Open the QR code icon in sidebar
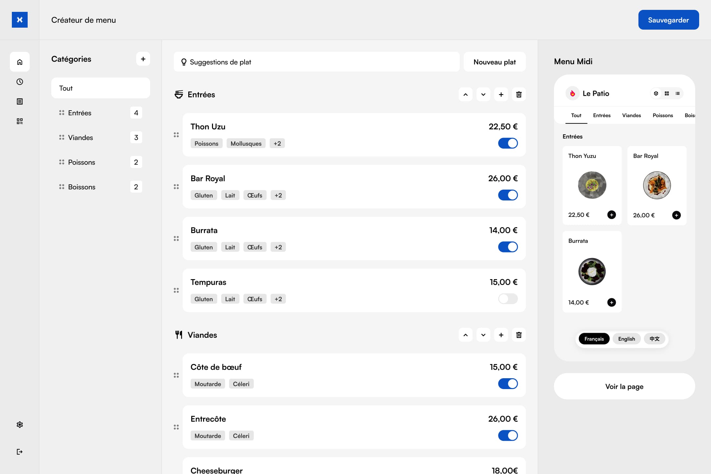711x474 pixels. coord(20,121)
